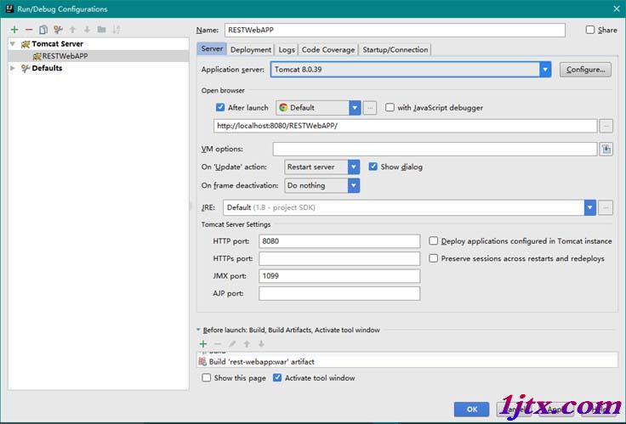Open the JRE Default dropdown
The image size is (626, 424).
[x=410, y=208]
